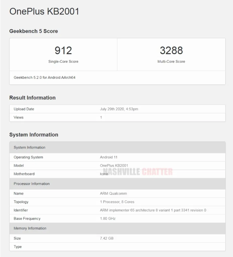Select the kona motherboard value
Screen dimensions: 233x257
[x=104, y=174]
